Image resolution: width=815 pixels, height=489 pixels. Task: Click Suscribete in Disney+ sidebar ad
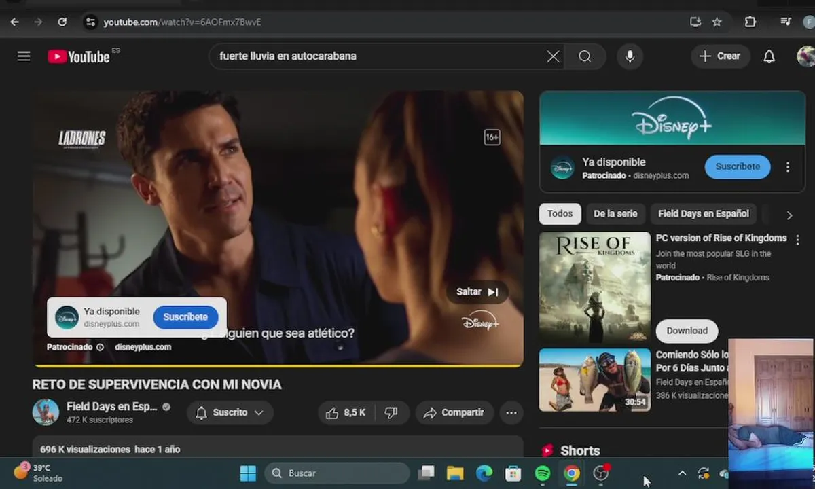[738, 166]
